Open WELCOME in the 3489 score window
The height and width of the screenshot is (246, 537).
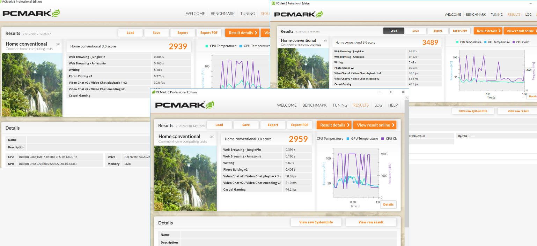453,15
